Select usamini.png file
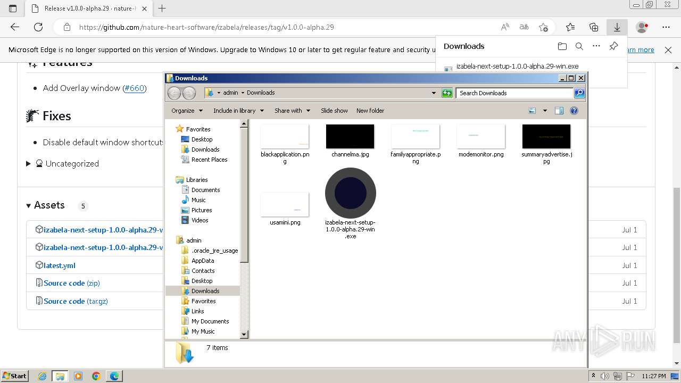This screenshot has width=681, height=383. coord(285,209)
